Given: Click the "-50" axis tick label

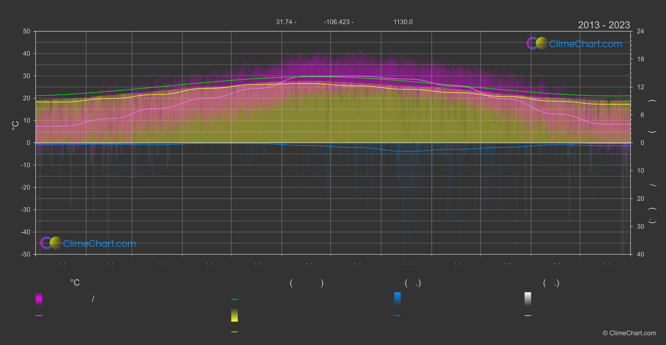Looking at the screenshot, I should (x=26, y=254).
